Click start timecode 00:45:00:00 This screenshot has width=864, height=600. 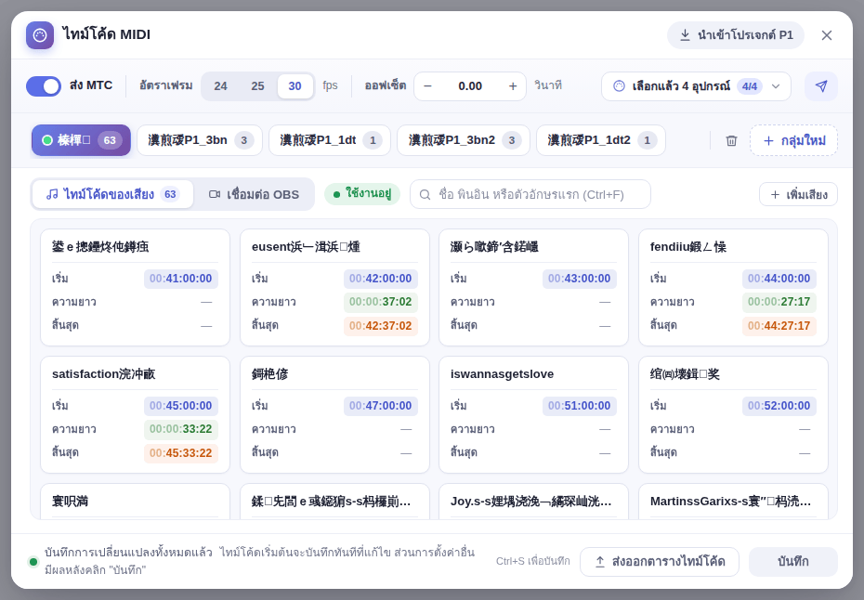(181, 406)
